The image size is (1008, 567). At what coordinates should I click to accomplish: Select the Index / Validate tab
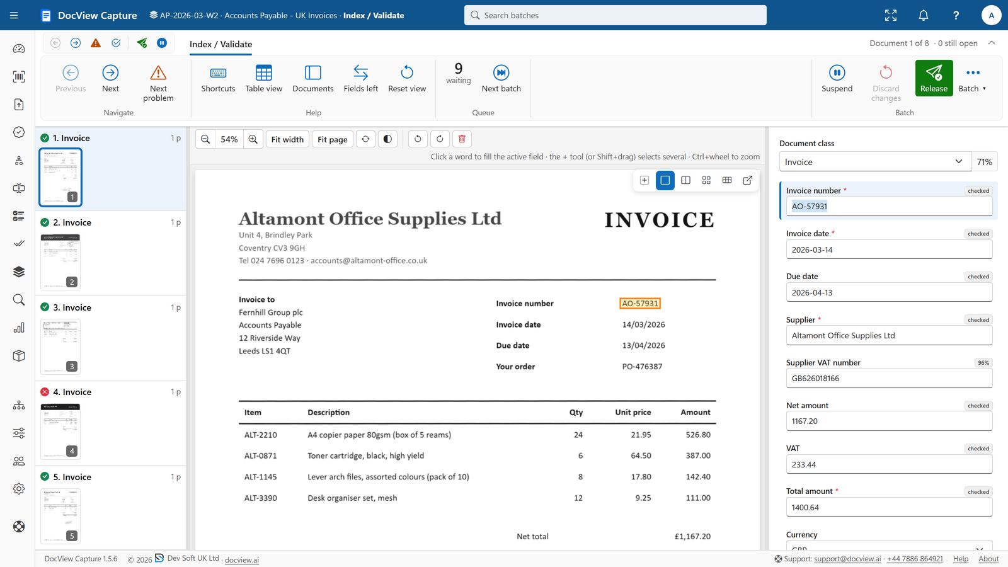220,44
